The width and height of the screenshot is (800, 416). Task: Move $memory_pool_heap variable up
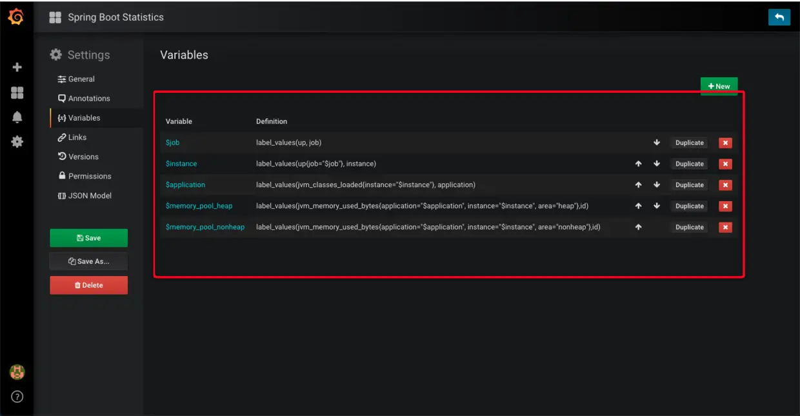point(638,206)
